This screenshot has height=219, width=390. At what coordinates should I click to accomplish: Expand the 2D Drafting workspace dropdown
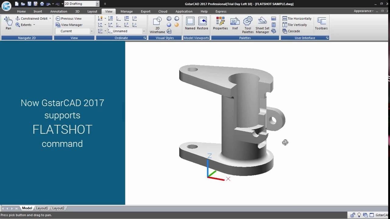point(97,4)
